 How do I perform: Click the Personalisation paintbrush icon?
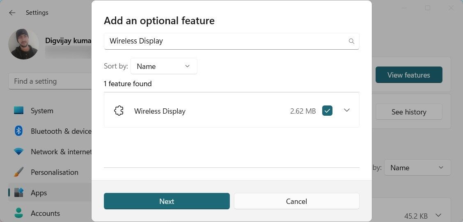pos(18,172)
